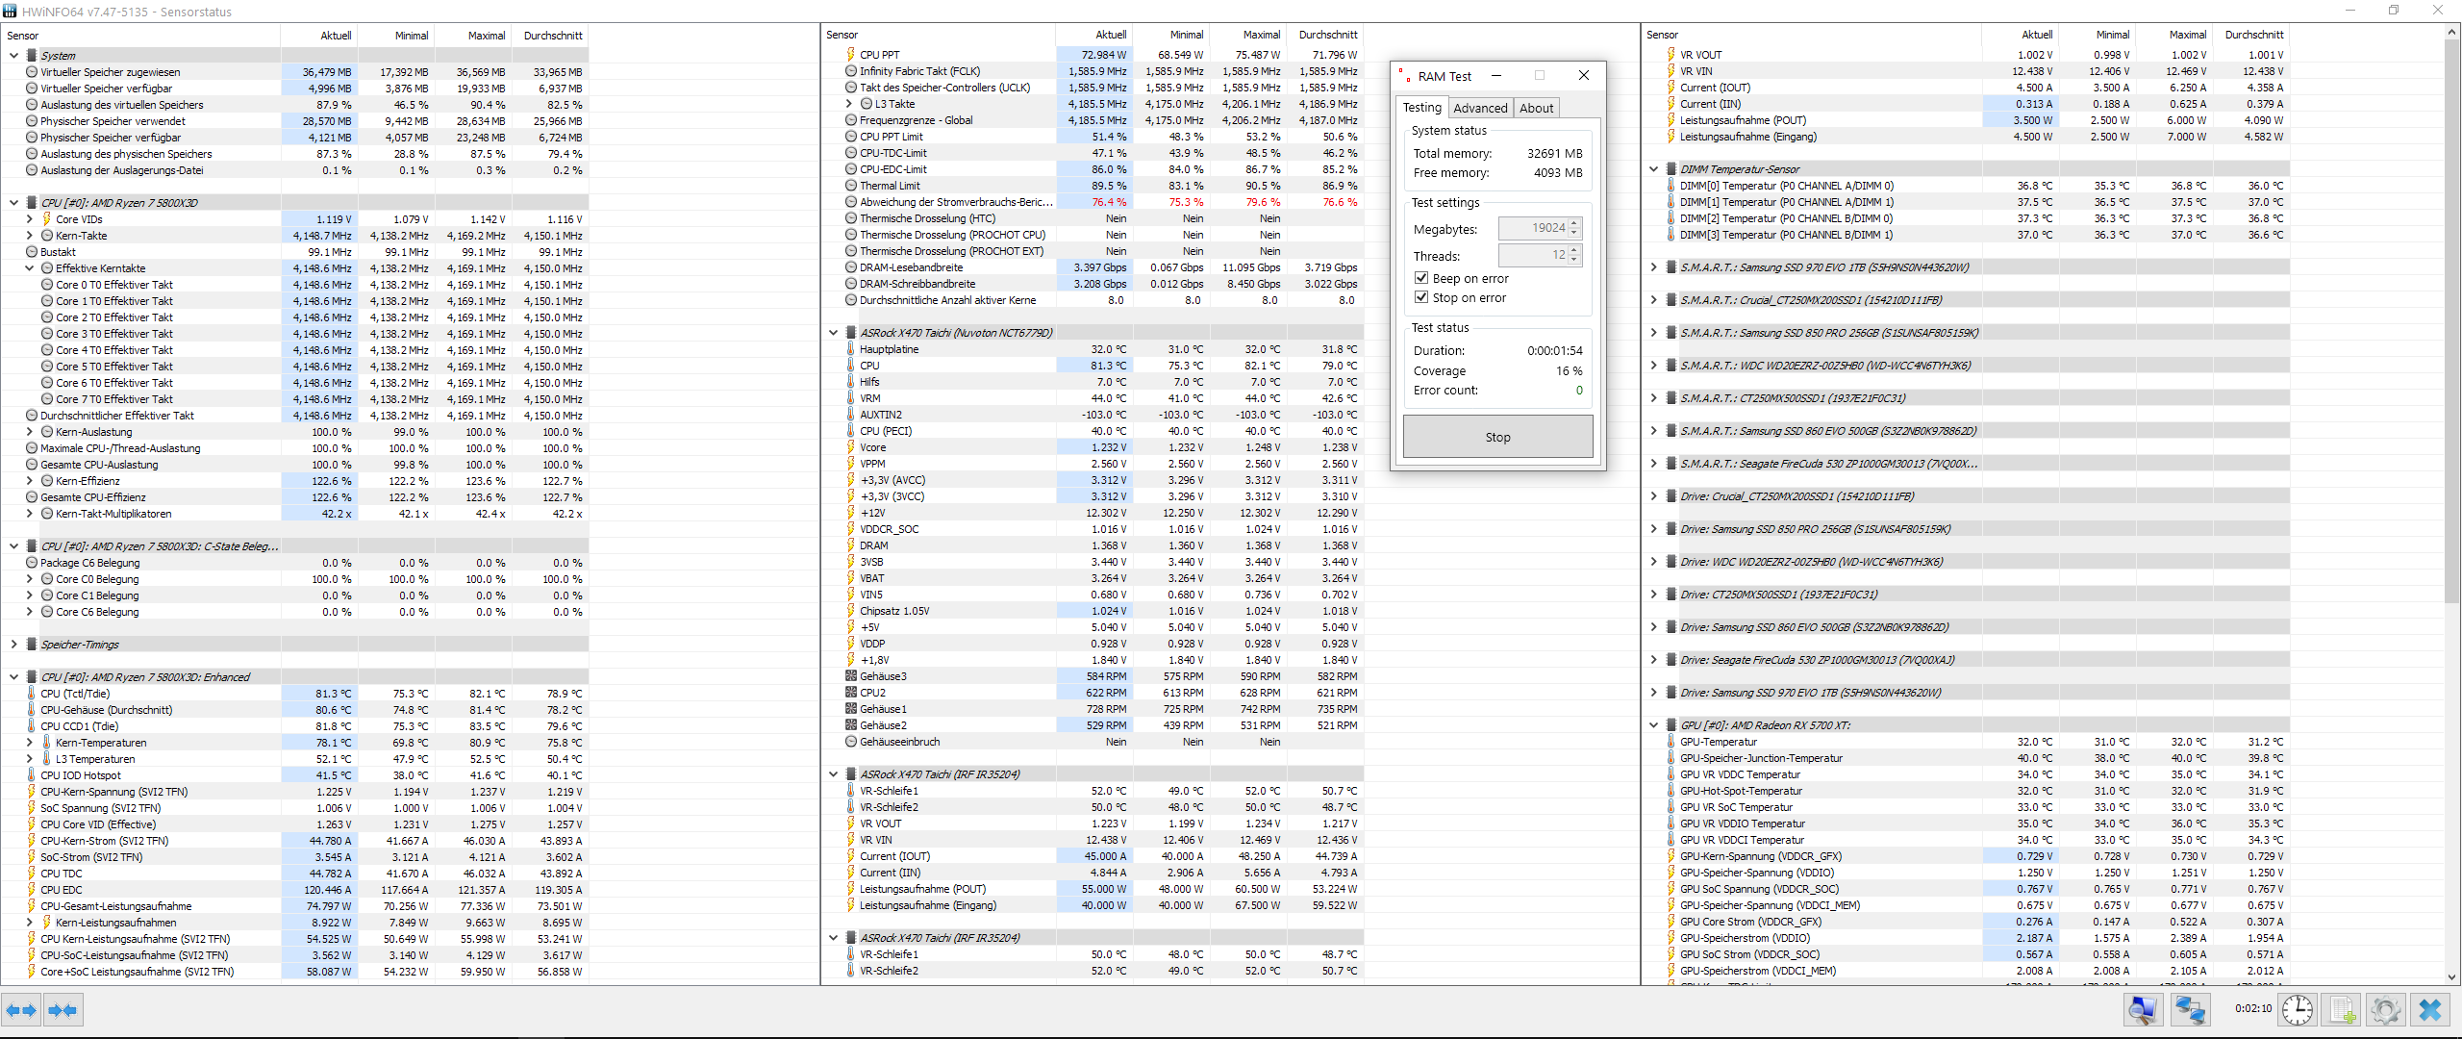
Task: Open sensor settings gear icon
Action: coord(2386,1010)
